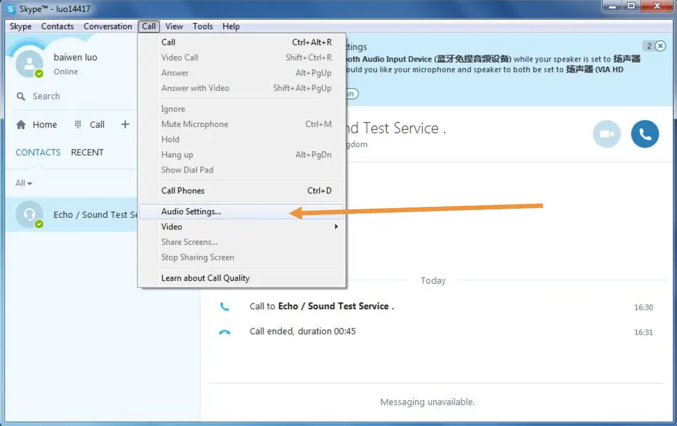Click the 16:31 timestamp
The width and height of the screenshot is (677, 426).
point(643,332)
